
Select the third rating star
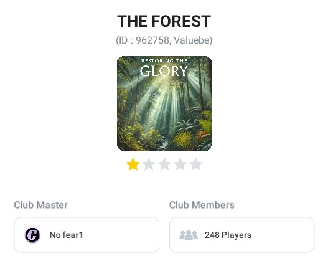[x=164, y=164]
